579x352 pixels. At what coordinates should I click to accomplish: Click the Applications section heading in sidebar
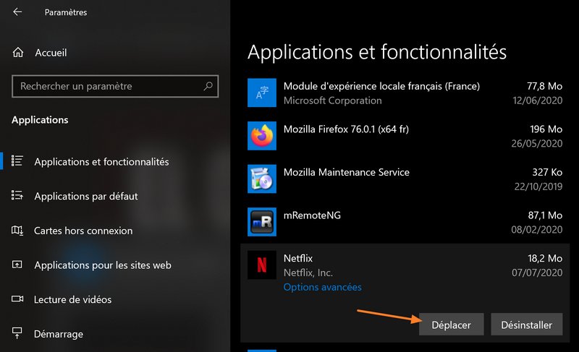(40, 120)
